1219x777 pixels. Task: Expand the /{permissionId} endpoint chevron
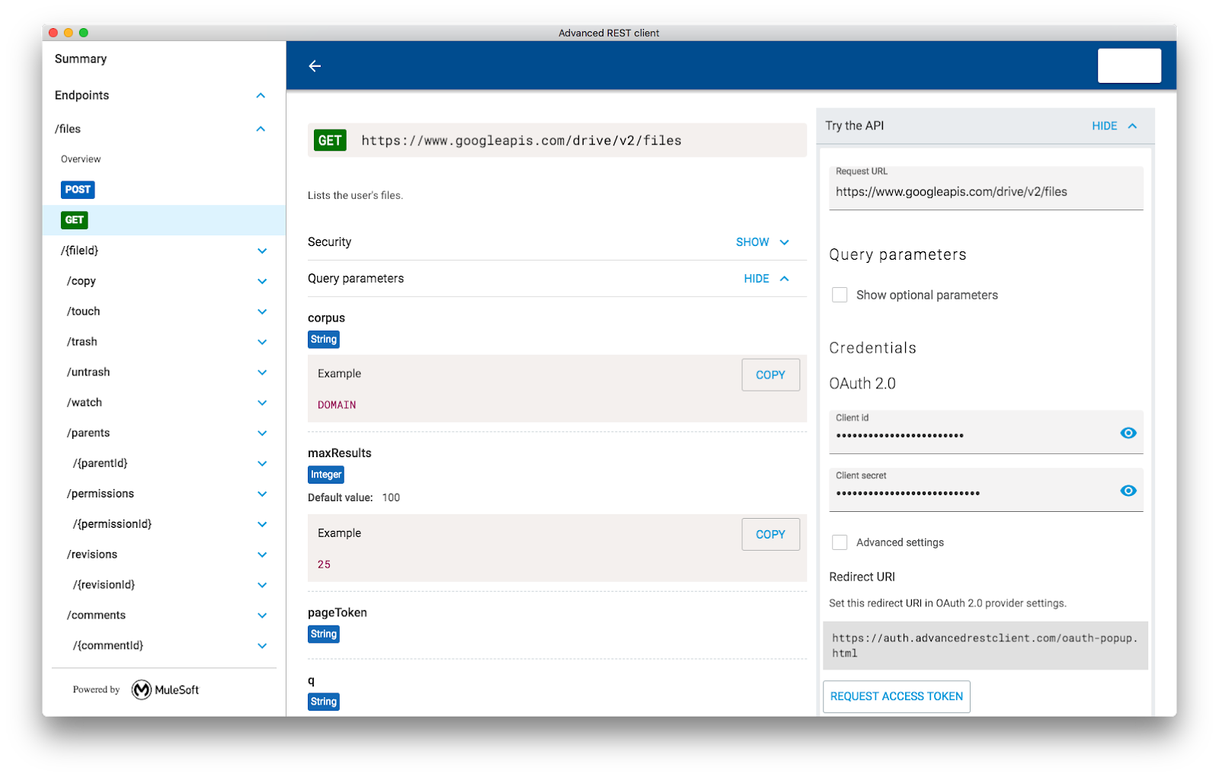262,524
